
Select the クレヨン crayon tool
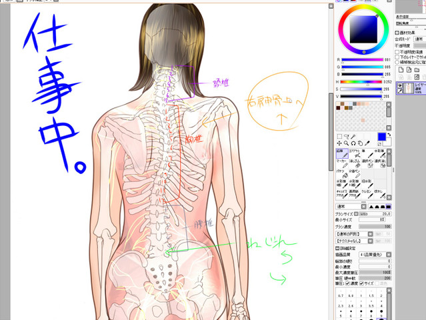[x=367, y=194]
